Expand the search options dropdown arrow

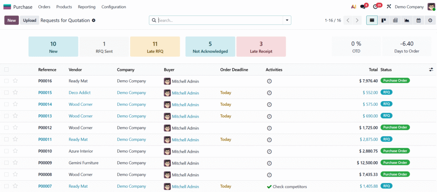tap(287, 20)
